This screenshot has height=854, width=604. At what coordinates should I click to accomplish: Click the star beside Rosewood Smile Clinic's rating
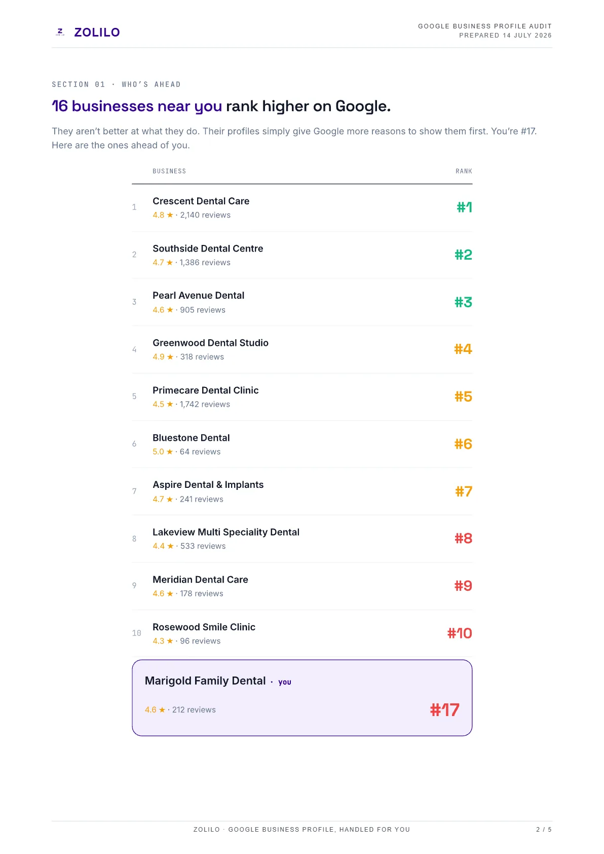(170, 641)
